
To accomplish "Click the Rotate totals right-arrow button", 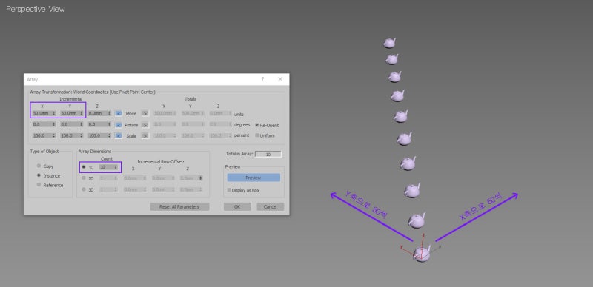I will pos(145,124).
